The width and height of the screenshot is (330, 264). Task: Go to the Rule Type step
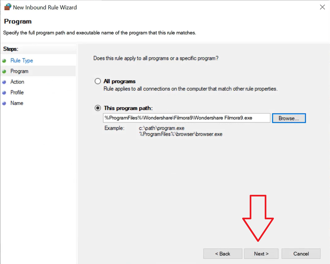pyautogui.click(x=22, y=61)
